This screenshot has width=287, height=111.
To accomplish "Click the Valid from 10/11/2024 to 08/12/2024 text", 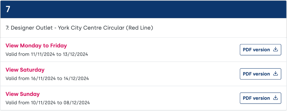I will pyautogui.click(x=48, y=103).
